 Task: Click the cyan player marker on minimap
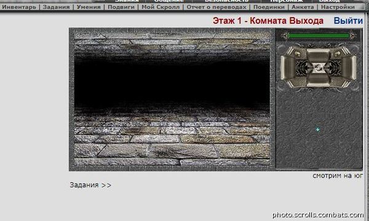(x=318, y=129)
